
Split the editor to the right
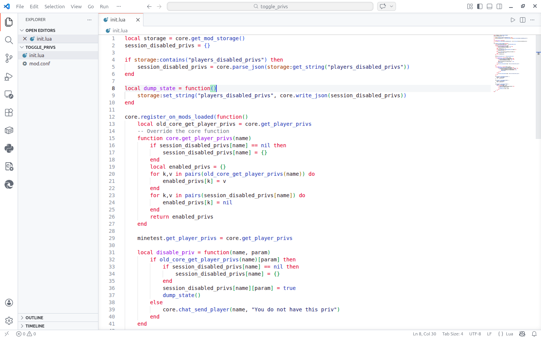coord(523,20)
